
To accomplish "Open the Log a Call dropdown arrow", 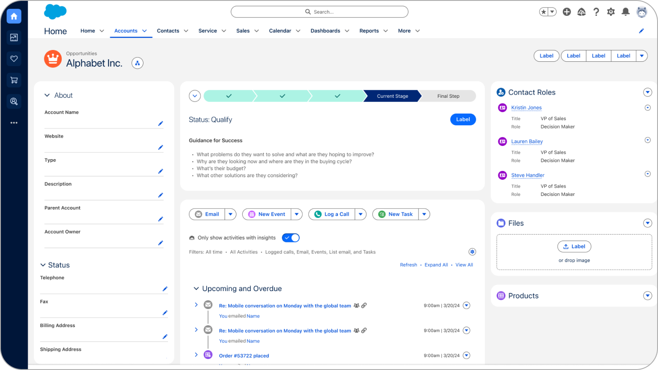I will [361, 214].
